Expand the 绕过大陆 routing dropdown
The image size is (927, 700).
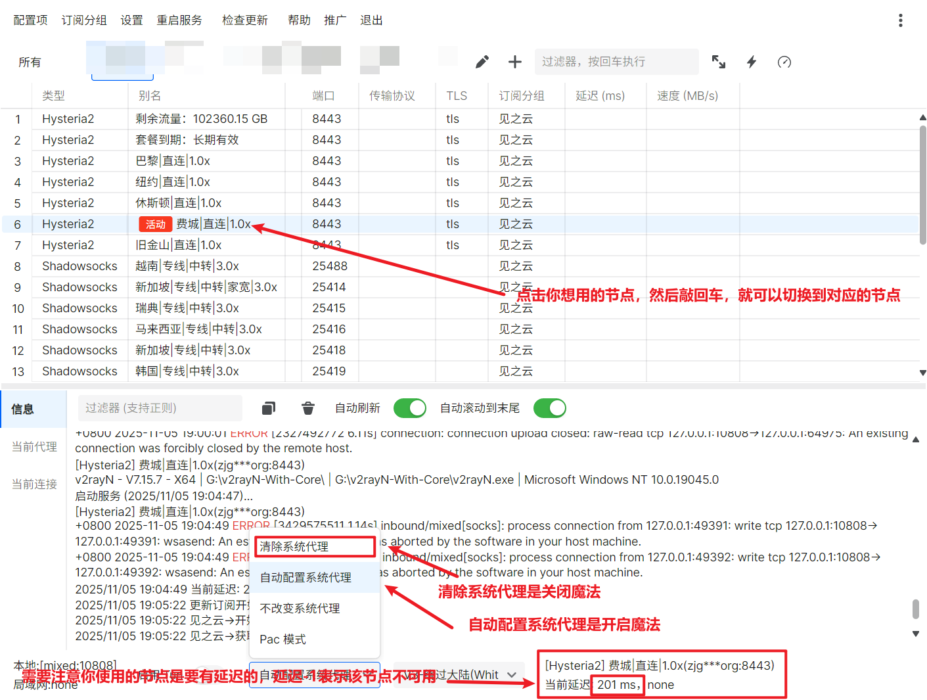pyautogui.click(x=511, y=675)
